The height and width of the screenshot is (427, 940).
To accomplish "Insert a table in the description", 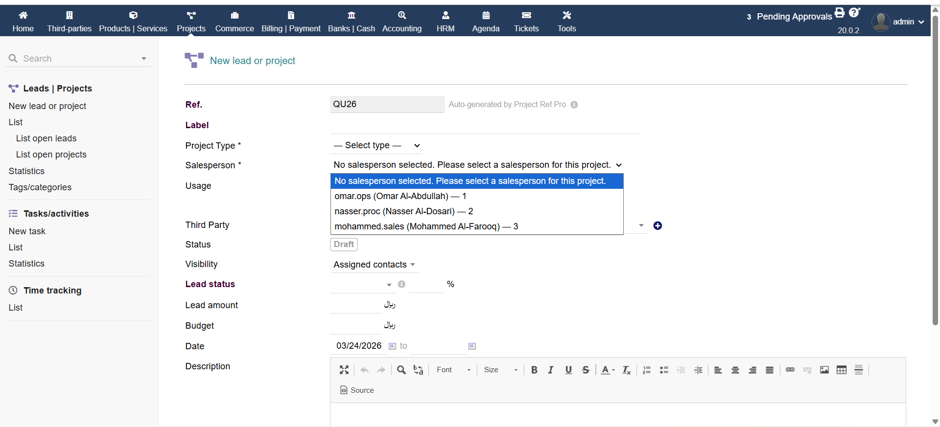I will pyautogui.click(x=841, y=370).
